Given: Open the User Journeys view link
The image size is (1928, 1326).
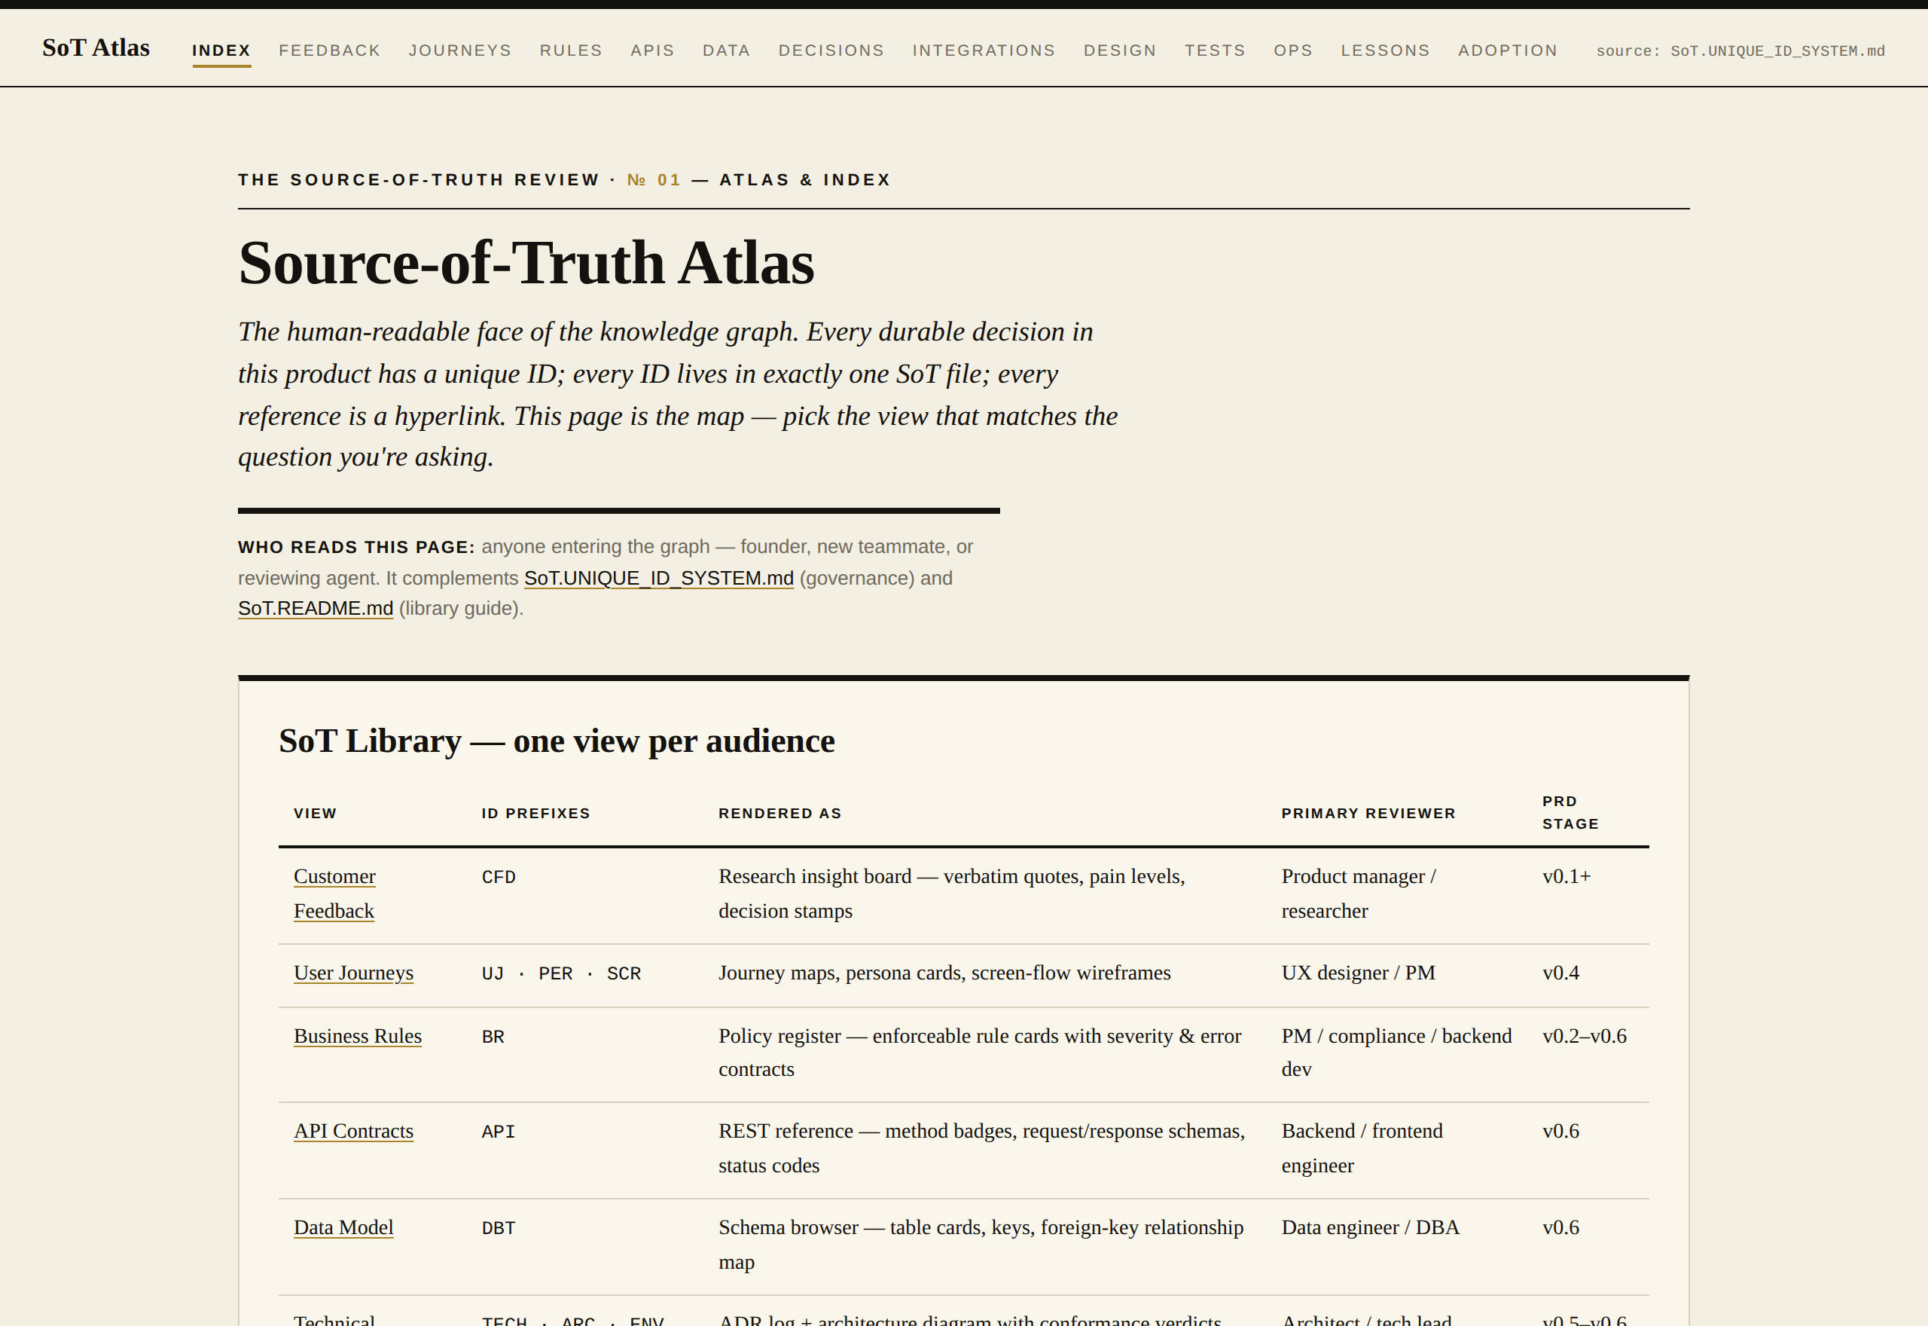Looking at the screenshot, I should coord(354,973).
